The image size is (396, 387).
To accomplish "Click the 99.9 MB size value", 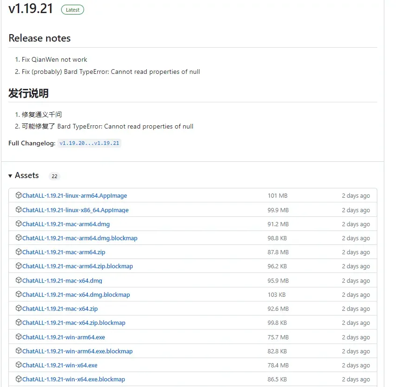I will point(278,210).
